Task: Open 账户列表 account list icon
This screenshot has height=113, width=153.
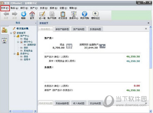Action: pyautogui.click(x=52, y=14)
